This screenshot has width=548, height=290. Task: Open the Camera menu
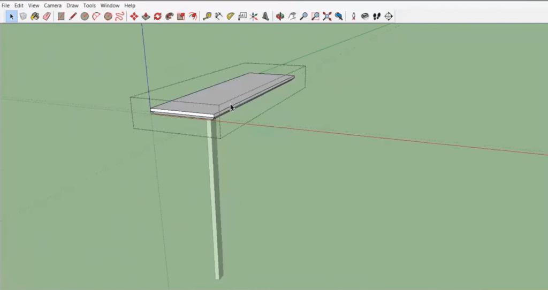click(x=52, y=5)
